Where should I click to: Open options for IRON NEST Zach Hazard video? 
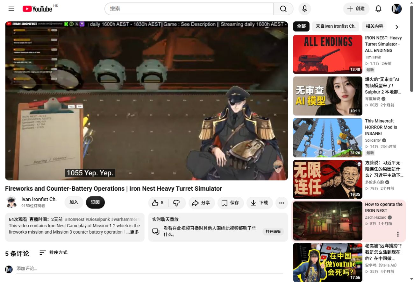(x=398, y=234)
